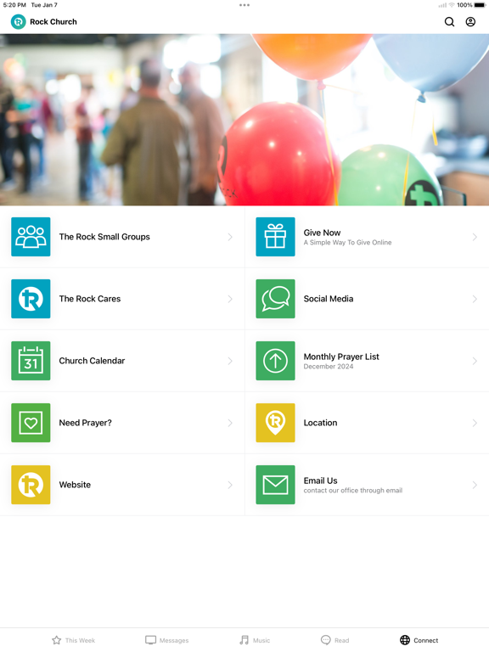Tap the Need Prayer heart icon
This screenshot has height=652, width=489.
pyautogui.click(x=31, y=423)
